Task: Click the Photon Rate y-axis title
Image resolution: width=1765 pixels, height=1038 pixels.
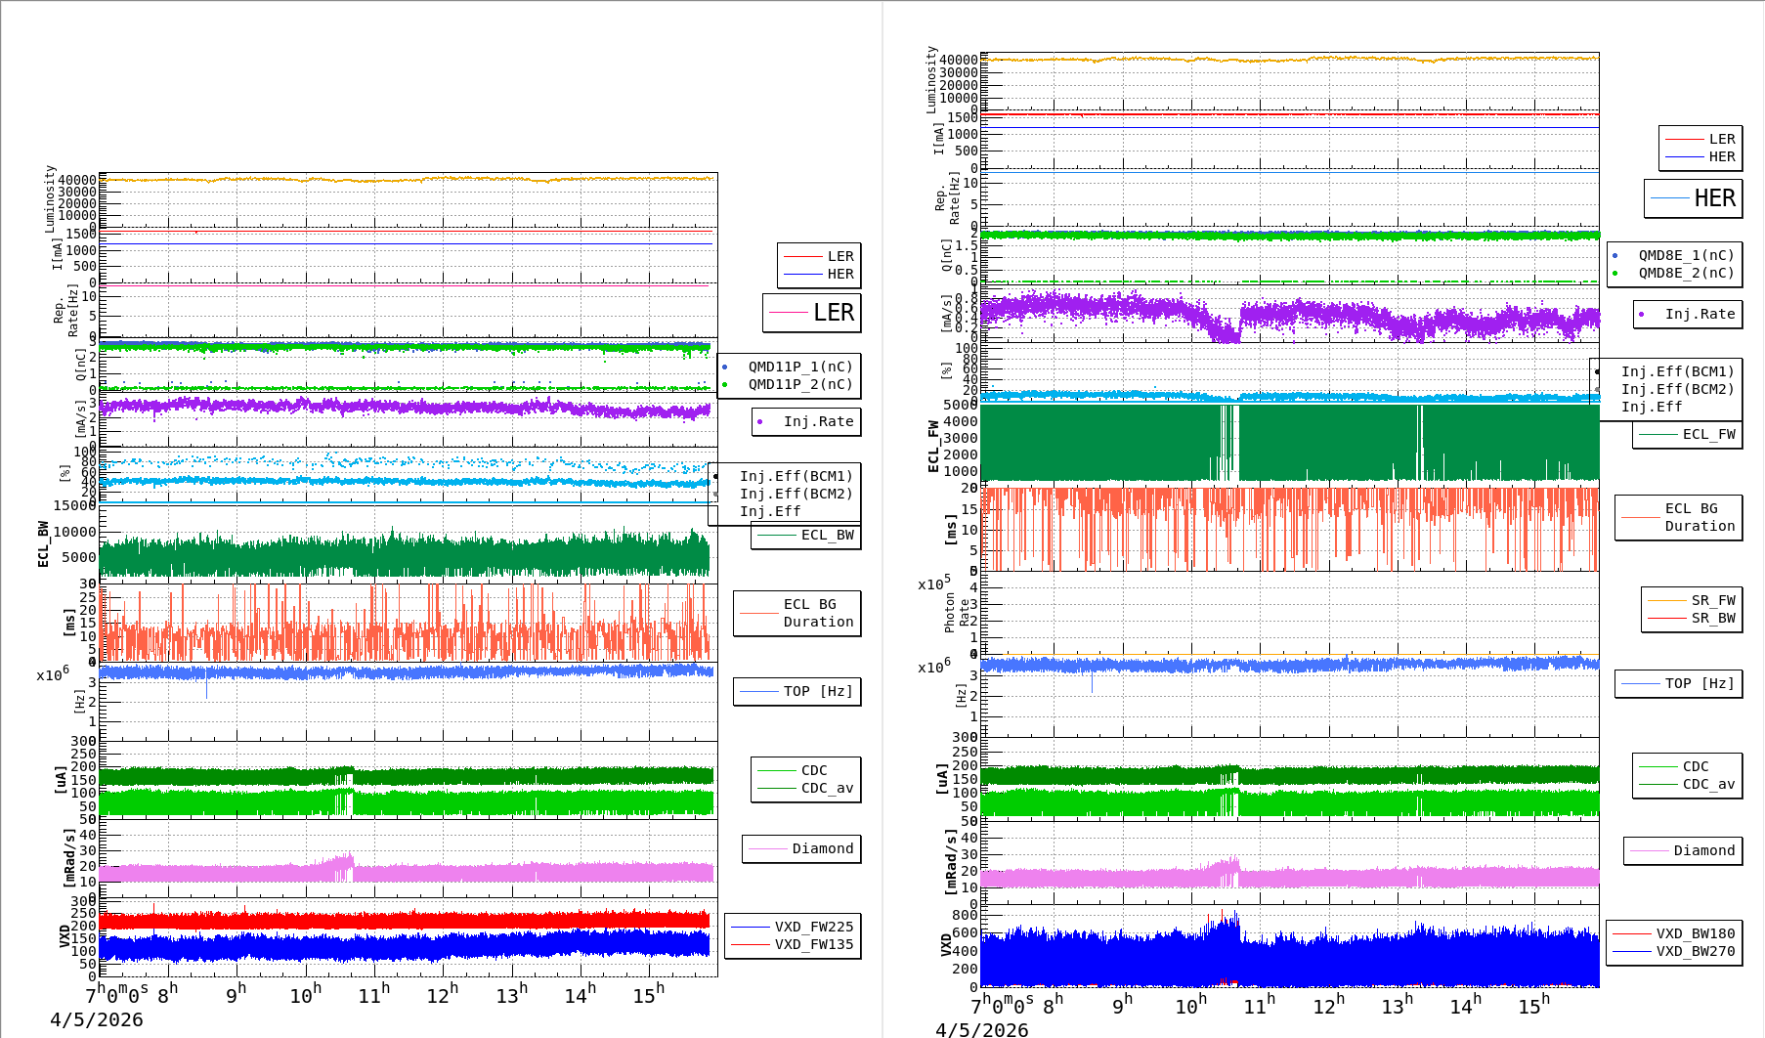Action: (957, 613)
